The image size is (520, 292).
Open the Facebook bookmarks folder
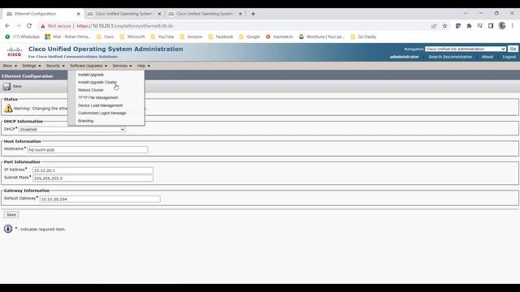tap(220, 36)
